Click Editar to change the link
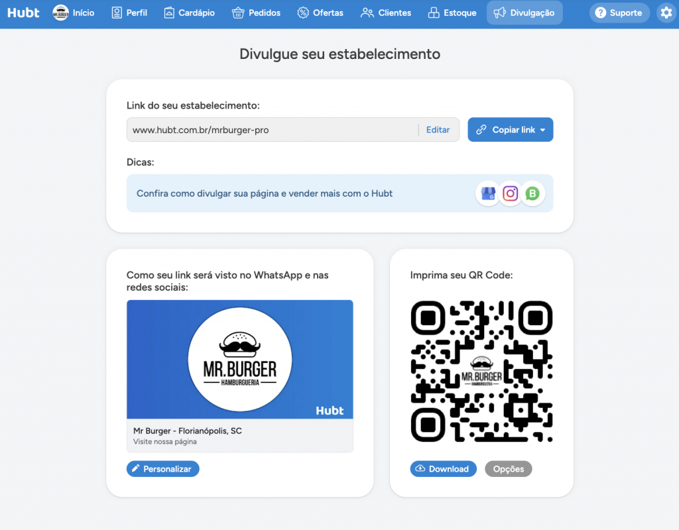 point(438,130)
